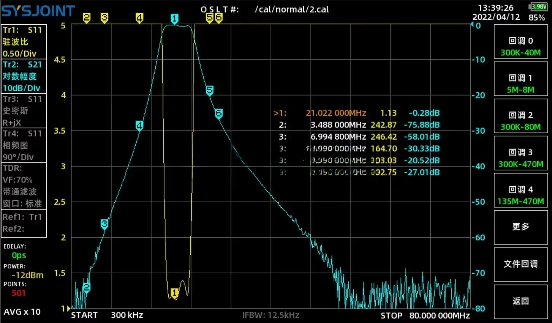The width and height of the screenshot is (552, 323).
Task: Select yellow marker 1 at VSWR minimum
Action: pyautogui.click(x=174, y=293)
